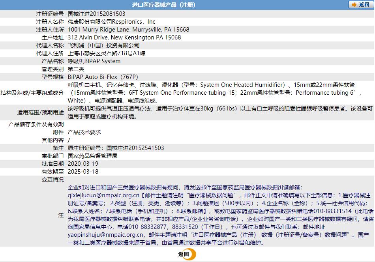
Task: Click expiry date 2025-03-18
Action: [x=83, y=172]
